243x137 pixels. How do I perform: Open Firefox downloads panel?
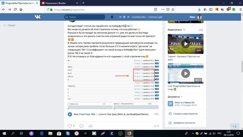click(199, 10)
